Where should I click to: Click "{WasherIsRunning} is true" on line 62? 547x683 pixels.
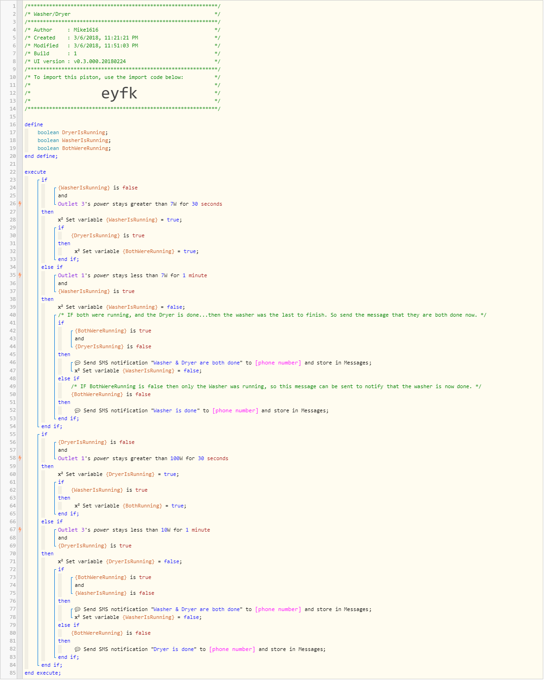(109, 490)
